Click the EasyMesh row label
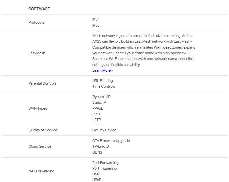This screenshot has width=229, height=182. pos(37,53)
